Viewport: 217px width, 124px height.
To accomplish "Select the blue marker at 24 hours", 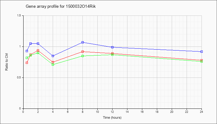I will click(201, 52).
